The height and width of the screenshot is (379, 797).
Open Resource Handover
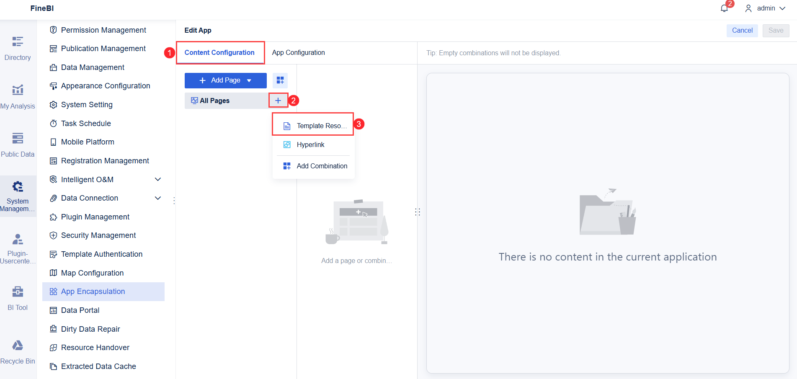tap(103, 348)
